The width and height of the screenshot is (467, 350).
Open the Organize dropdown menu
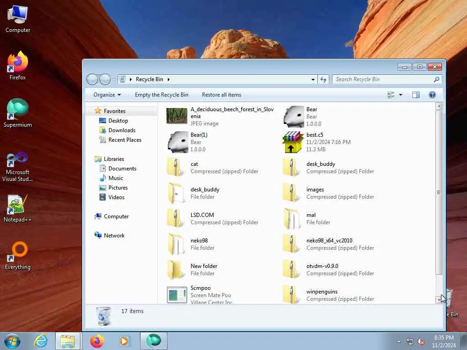tap(107, 95)
